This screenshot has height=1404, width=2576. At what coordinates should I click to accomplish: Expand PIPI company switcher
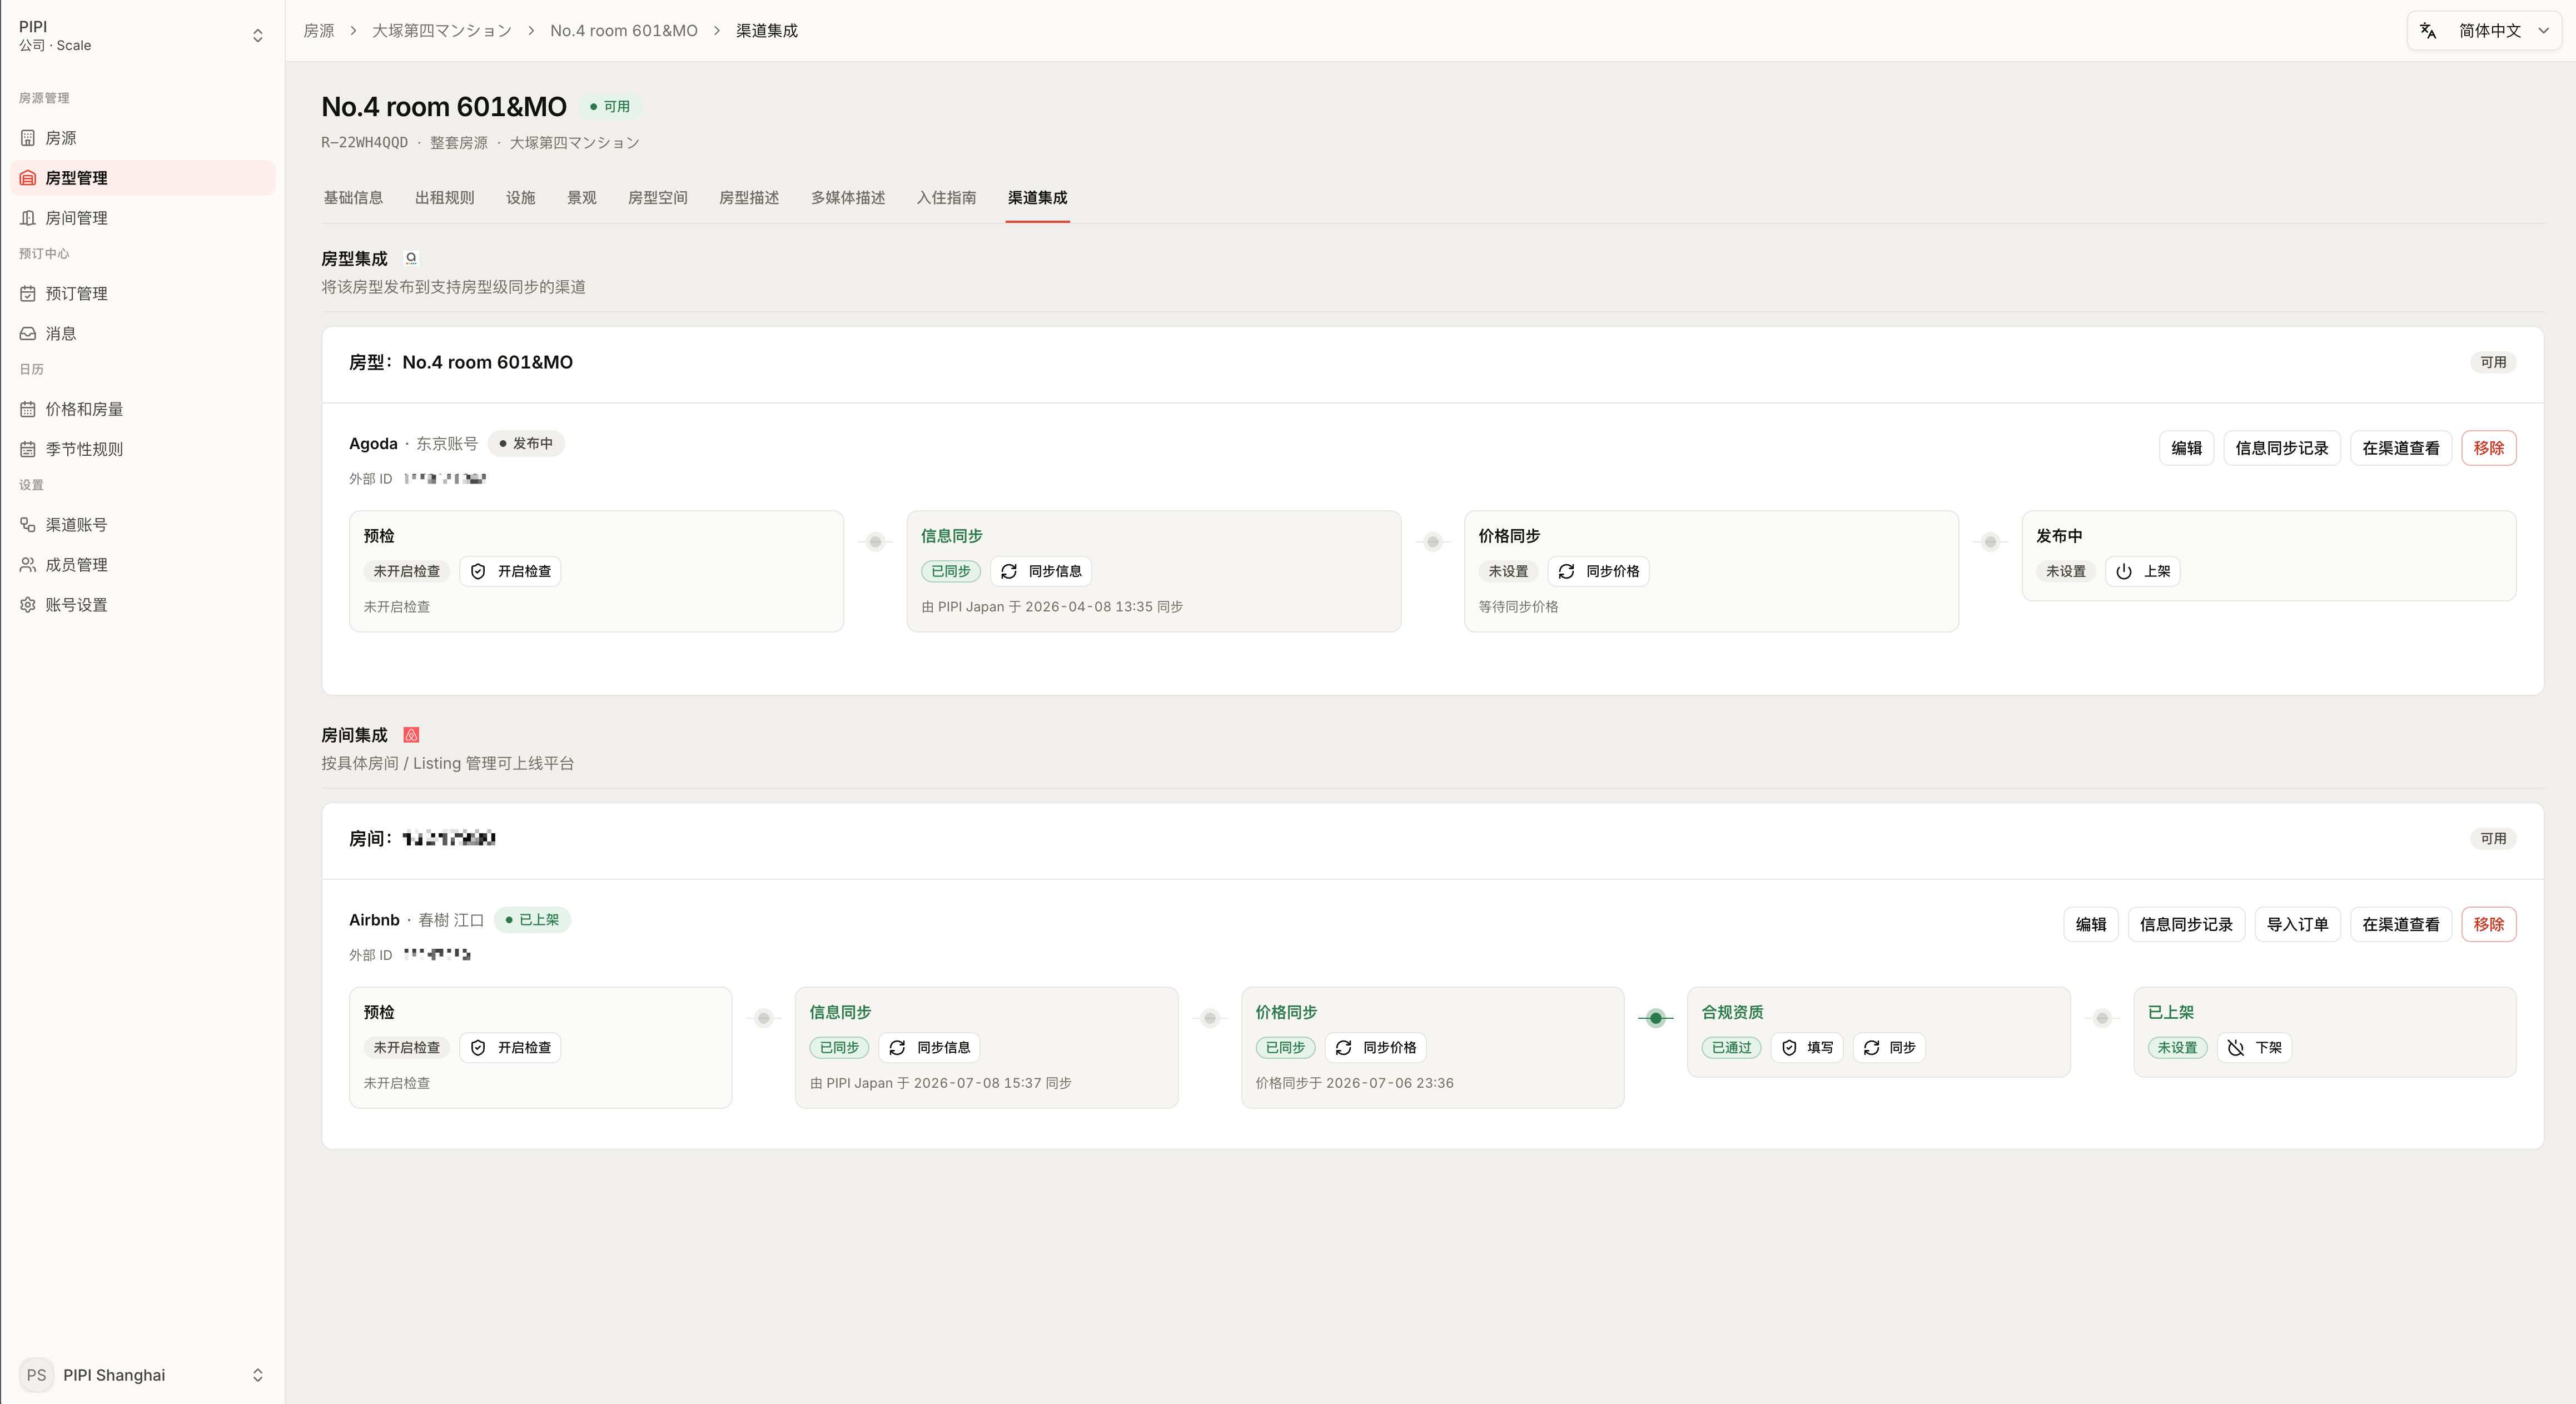pos(142,36)
